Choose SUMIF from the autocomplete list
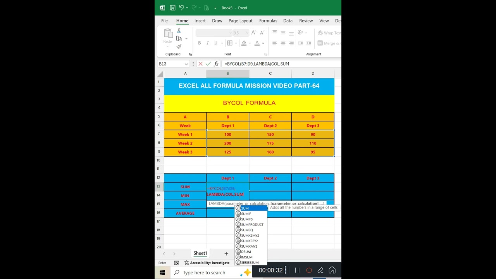The width and height of the screenshot is (496, 279). (x=251, y=214)
